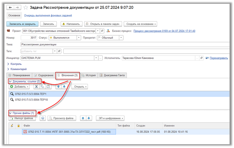The height and width of the screenshot is (148, 234).
Task: Click the Перенаправить link
Action: pos(219,58)
